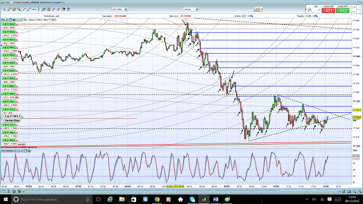Open Google Chrome from the taskbar
The height and width of the screenshot is (204, 363).
point(157,199)
